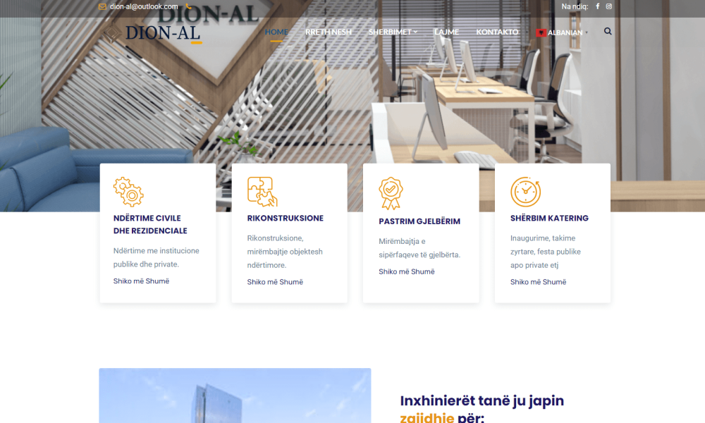
Task: Click text 'Rikonstruksione, mirëmbajtje objektesh ndërtimore.'
Action: (x=285, y=252)
